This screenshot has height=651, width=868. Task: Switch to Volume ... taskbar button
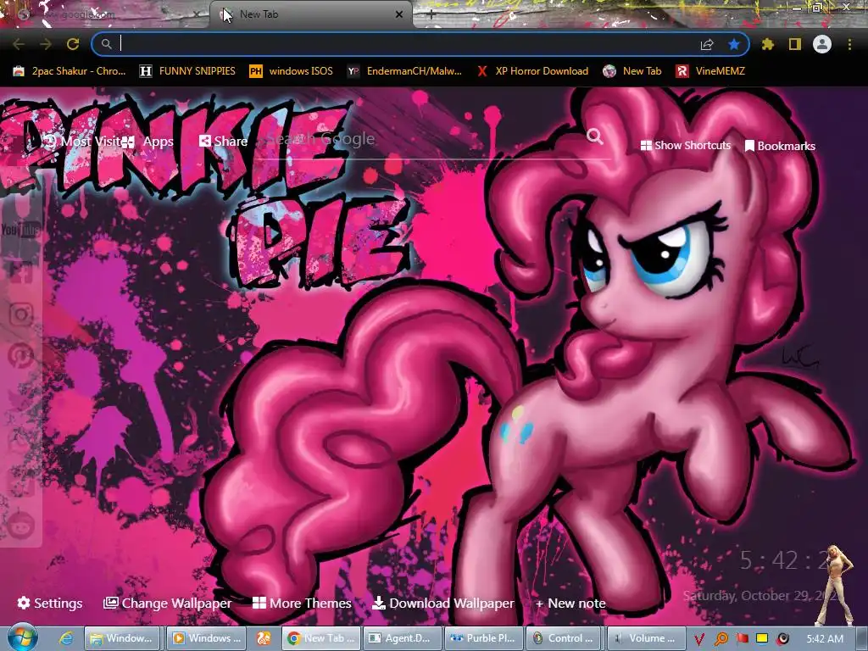(645, 638)
